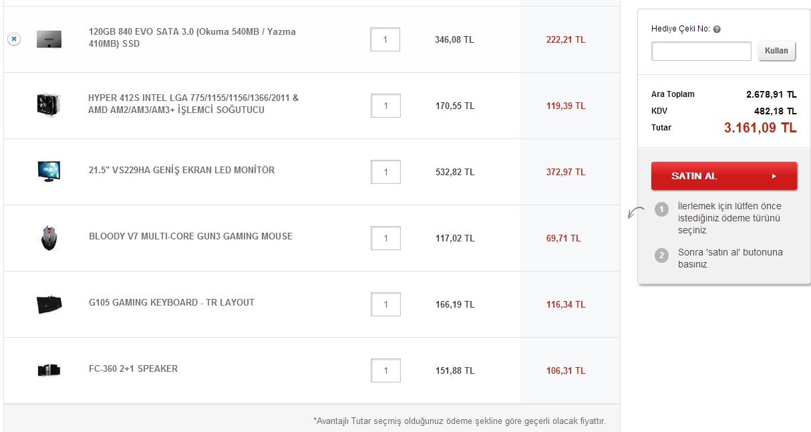Click the SSD product thumbnail image
This screenshot has width=811, height=432.
(49, 39)
